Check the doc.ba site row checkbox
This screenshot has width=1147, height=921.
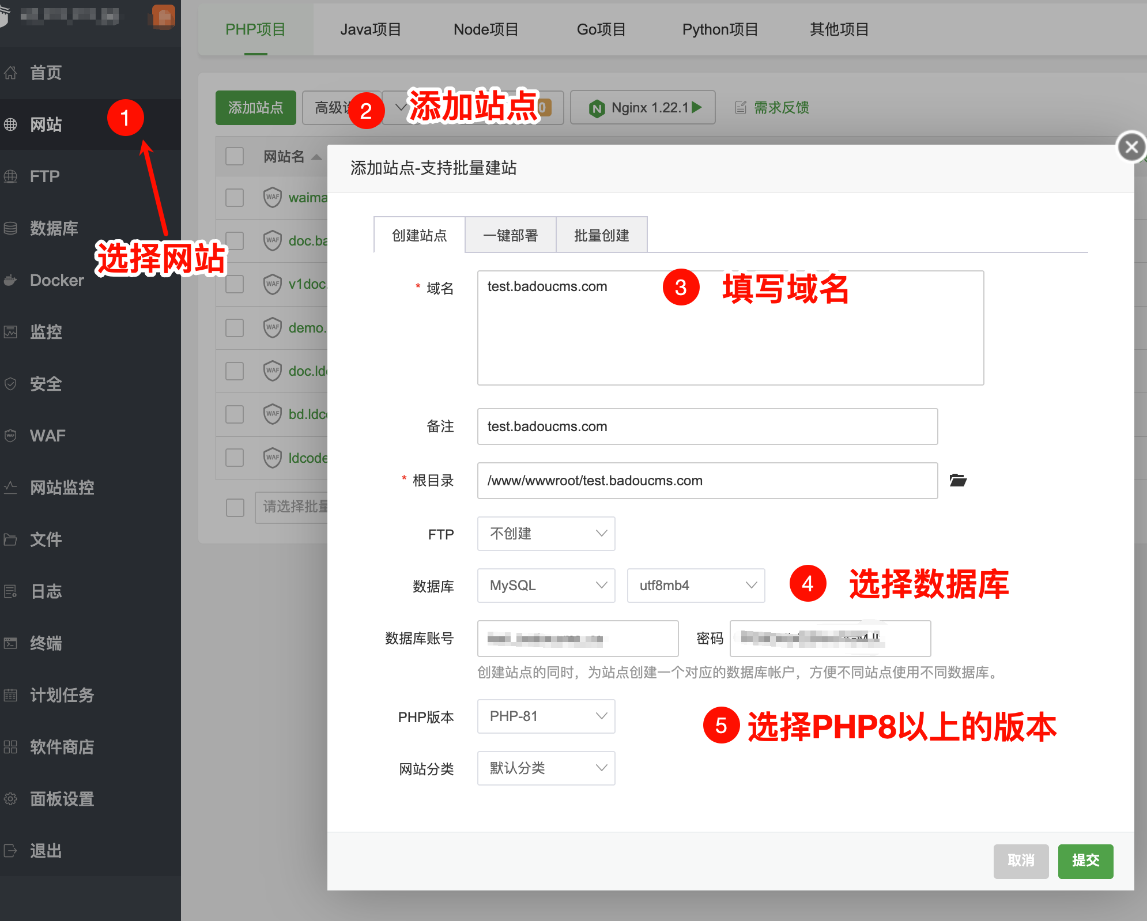235,240
